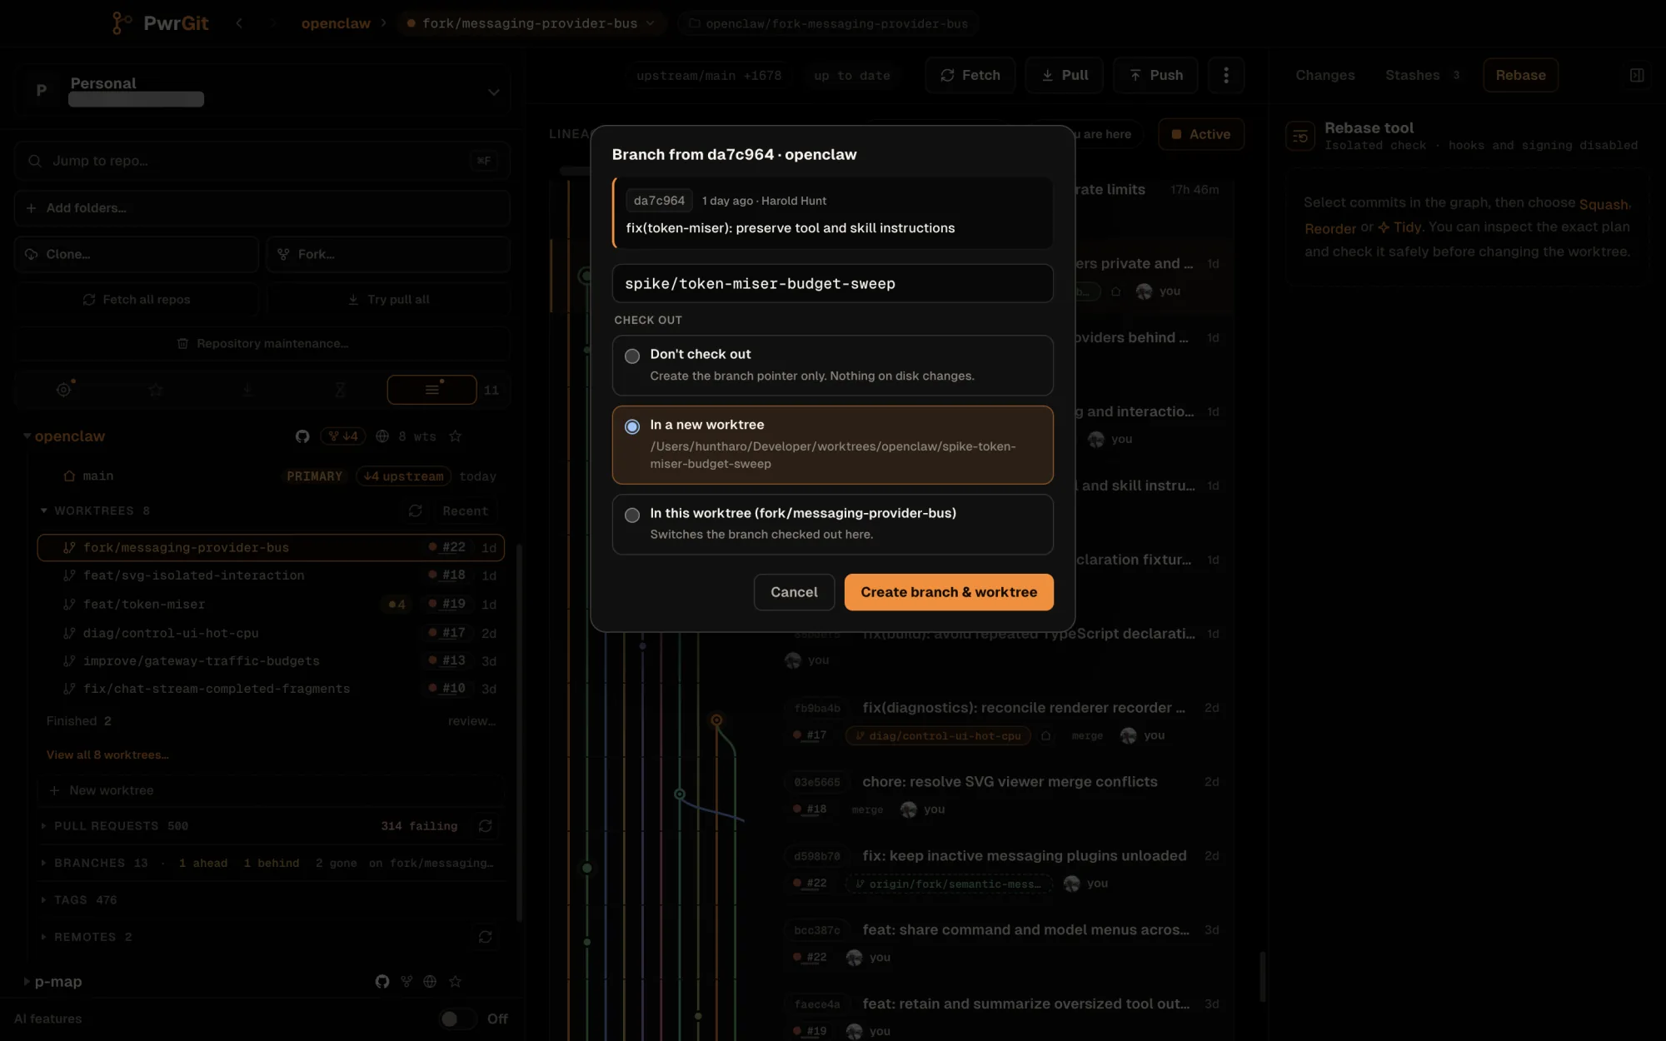Open openclaw GitHub icon
This screenshot has height=1041, width=1666.
click(302, 436)
